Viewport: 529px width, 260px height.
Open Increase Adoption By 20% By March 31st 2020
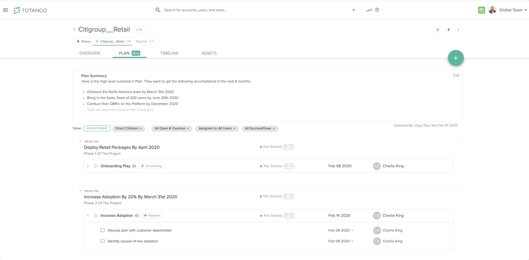(131, 197)
